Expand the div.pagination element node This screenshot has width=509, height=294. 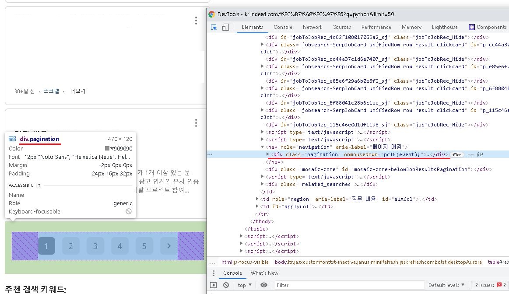(x=267, y=154)
